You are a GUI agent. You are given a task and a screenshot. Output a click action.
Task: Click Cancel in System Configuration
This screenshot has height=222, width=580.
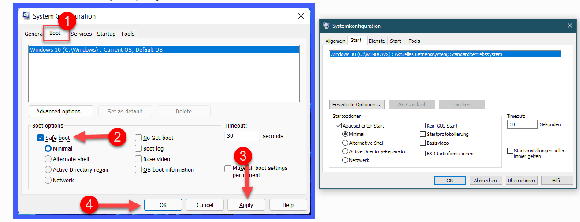(x=205, y=205)
